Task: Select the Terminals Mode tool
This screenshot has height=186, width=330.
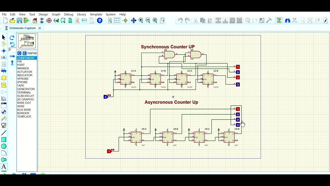Action: (4, 85)
